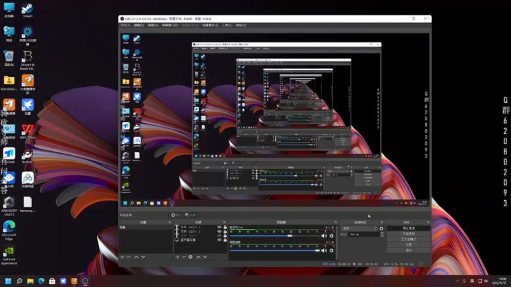This screenshot has width=511, height=287.
Task: Hide 文本 (GDI+) 2 source eye toggle
Action: click(219, 232)
